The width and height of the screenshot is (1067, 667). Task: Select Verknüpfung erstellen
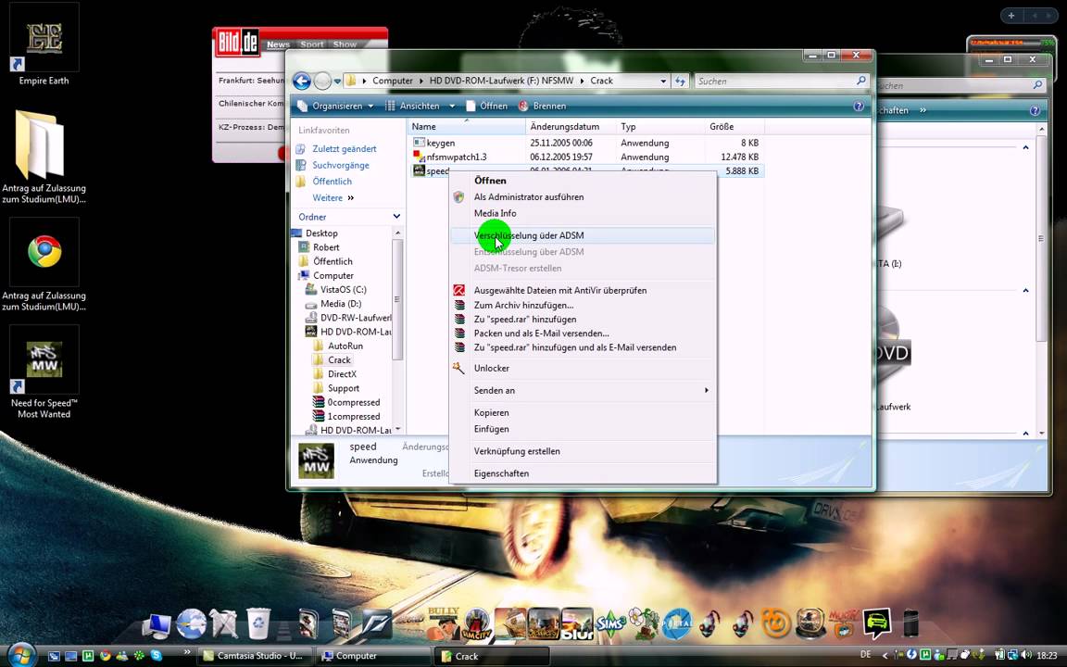coord(583,451)
